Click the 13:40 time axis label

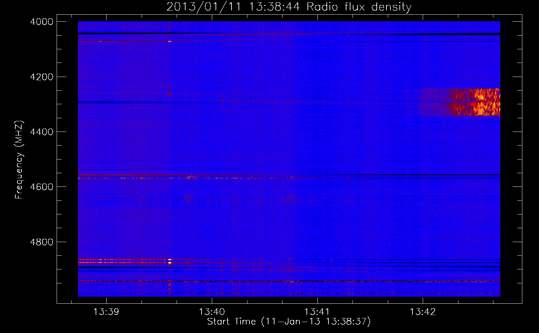212,312
